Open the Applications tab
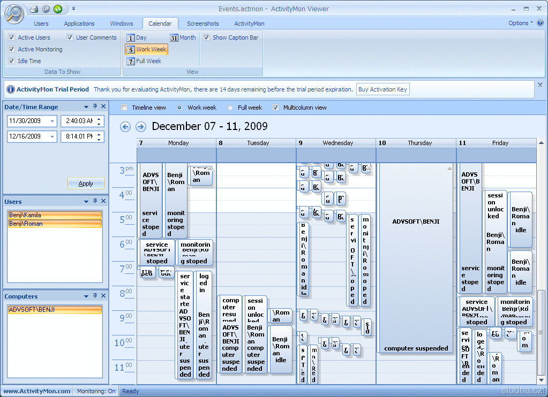The image size is (548, 397). click(x=79, y=24)
